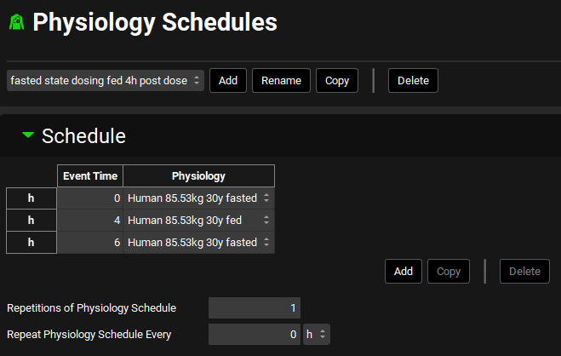
Task: Select the third row unit header h
Action: pos(31,242)
